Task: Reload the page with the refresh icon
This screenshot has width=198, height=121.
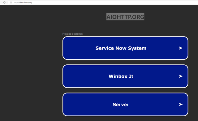Action: (4, 2)
